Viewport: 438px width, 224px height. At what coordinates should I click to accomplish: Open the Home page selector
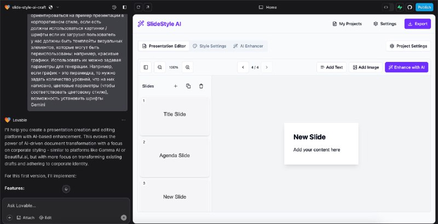268,7
